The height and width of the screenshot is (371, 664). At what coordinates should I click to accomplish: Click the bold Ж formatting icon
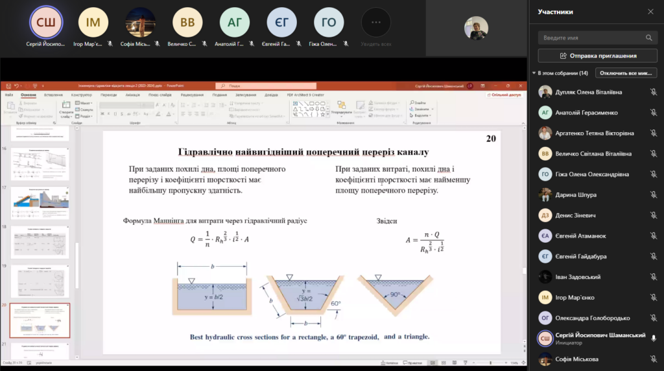tap(102, 114)
